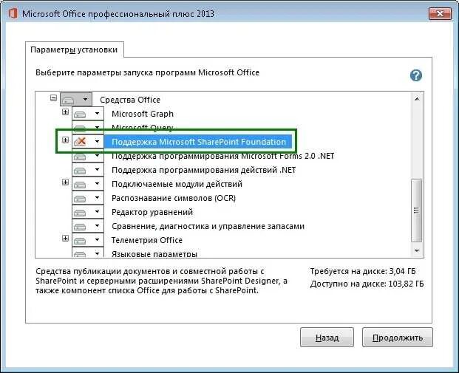
Task: Select Сравнение, диагностика и управление запасами
Action: point(208,226)
